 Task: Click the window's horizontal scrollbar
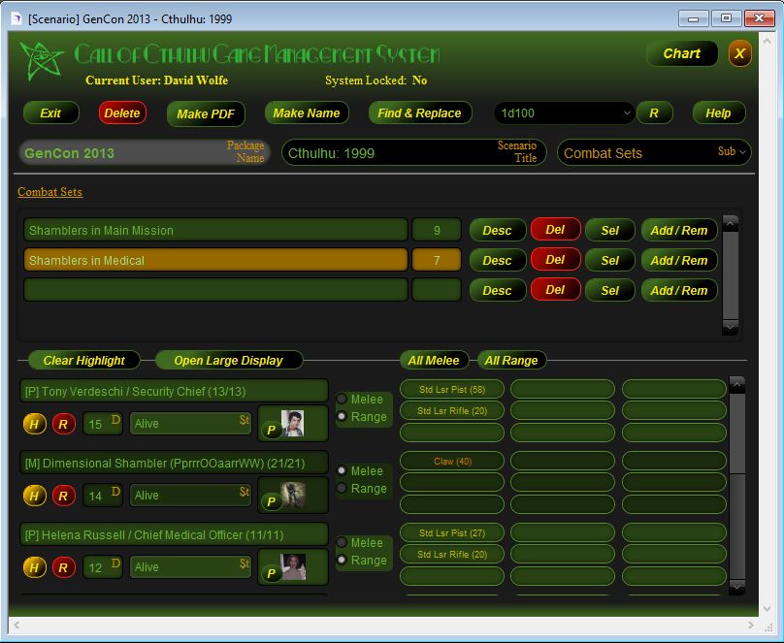[x=383, y=625]
